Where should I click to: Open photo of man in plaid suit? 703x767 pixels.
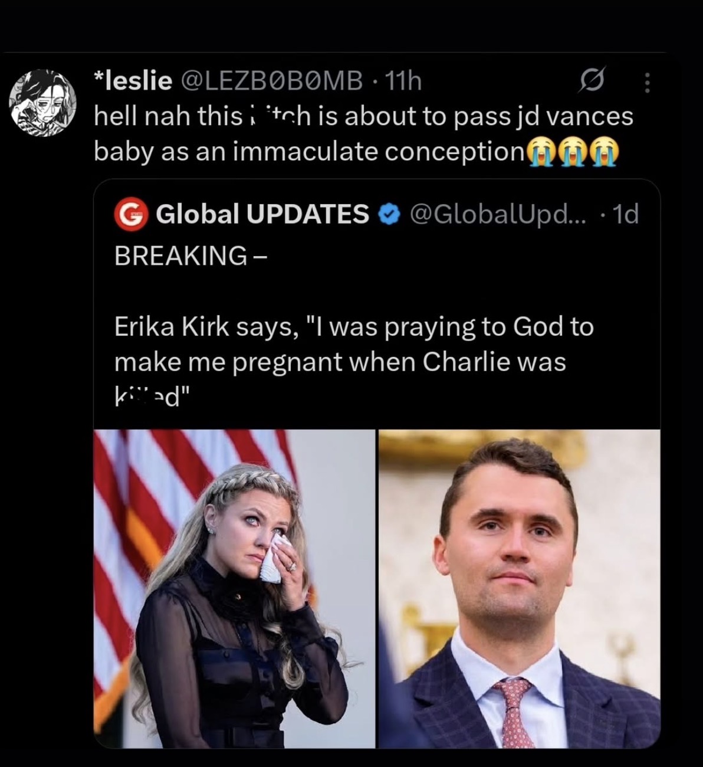point(519,588)
